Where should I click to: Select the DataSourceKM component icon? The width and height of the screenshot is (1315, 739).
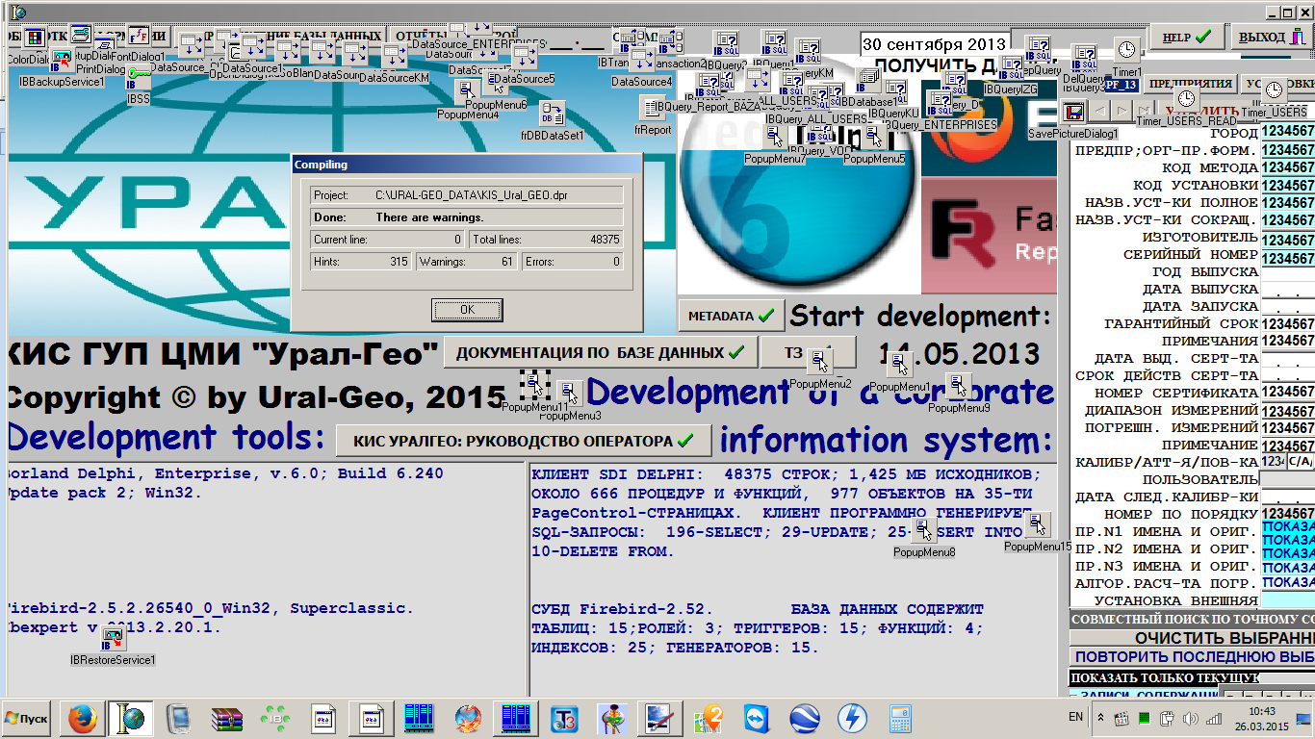[394, 57]
